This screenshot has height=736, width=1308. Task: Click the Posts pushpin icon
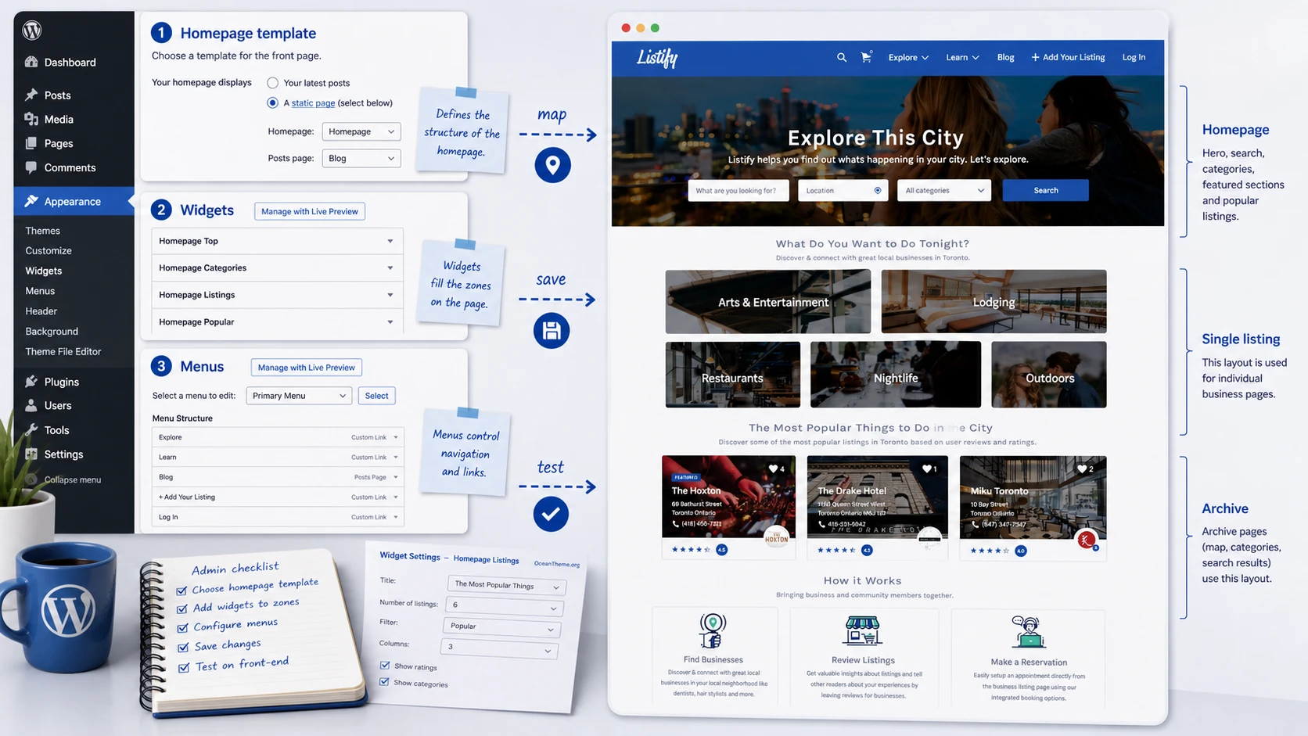(x=31, y=95)
